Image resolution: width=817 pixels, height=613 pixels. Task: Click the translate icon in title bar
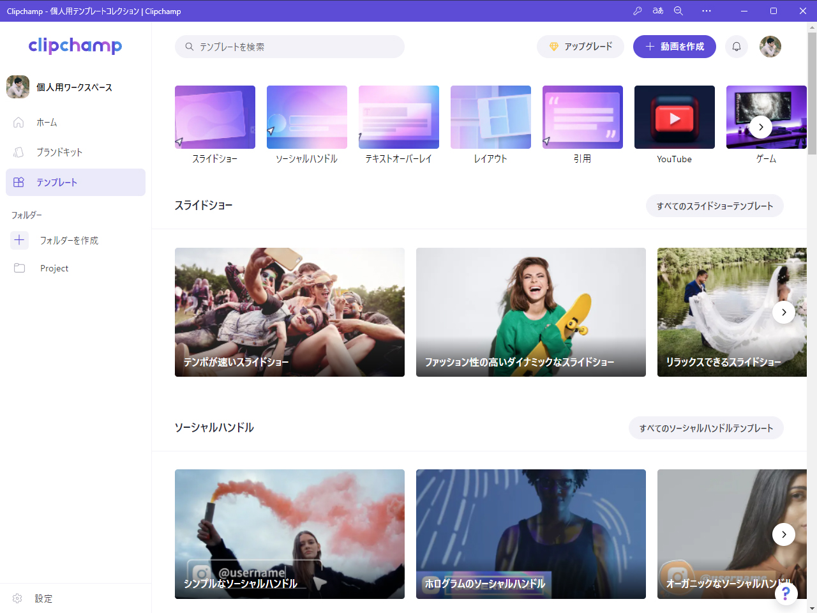pyautogui.click(x=658, y=11)
